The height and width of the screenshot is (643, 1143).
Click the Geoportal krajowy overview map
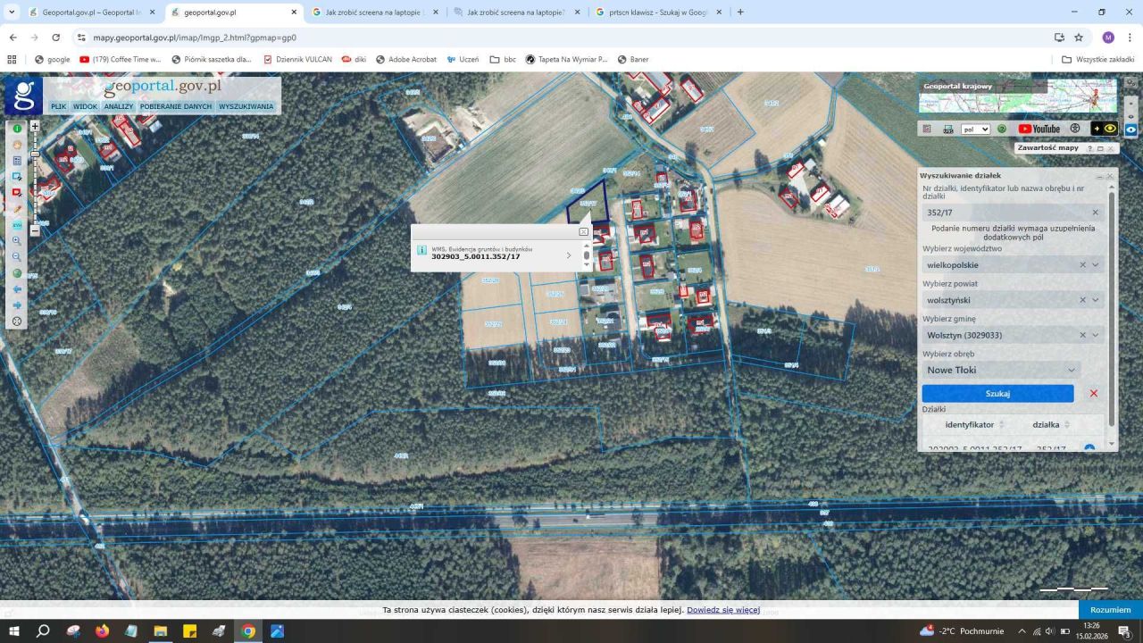point(1018,96)
